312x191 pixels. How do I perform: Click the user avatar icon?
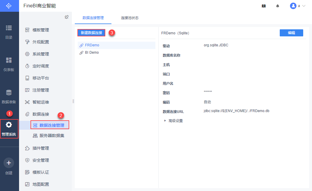[293, 6]
